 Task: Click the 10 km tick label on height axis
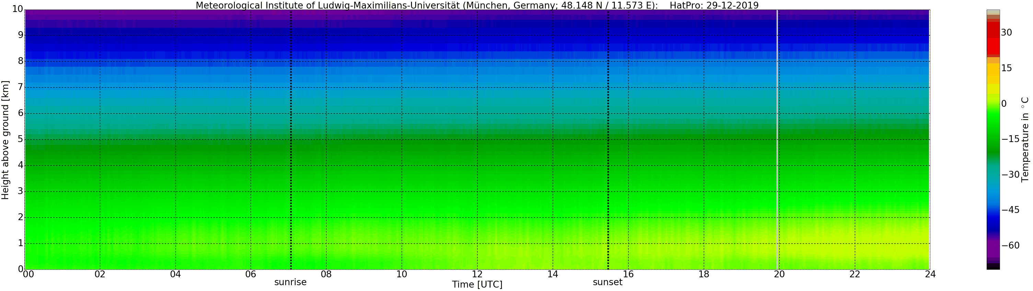[17, 10]
